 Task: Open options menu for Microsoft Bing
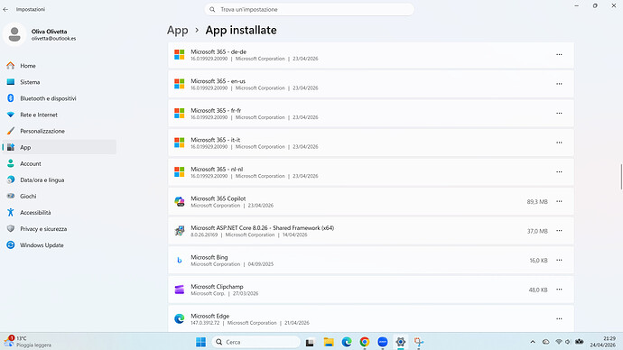click(559, 260)
